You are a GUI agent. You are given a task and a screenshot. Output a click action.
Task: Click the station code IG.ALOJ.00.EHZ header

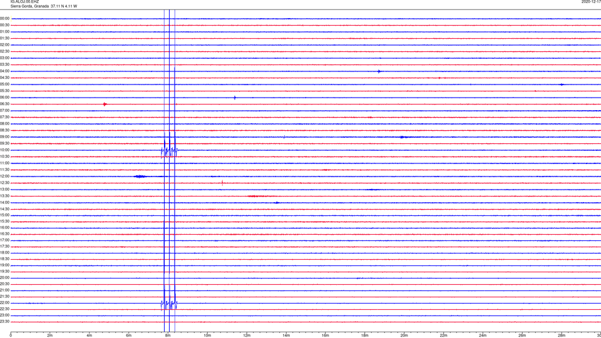24,2
